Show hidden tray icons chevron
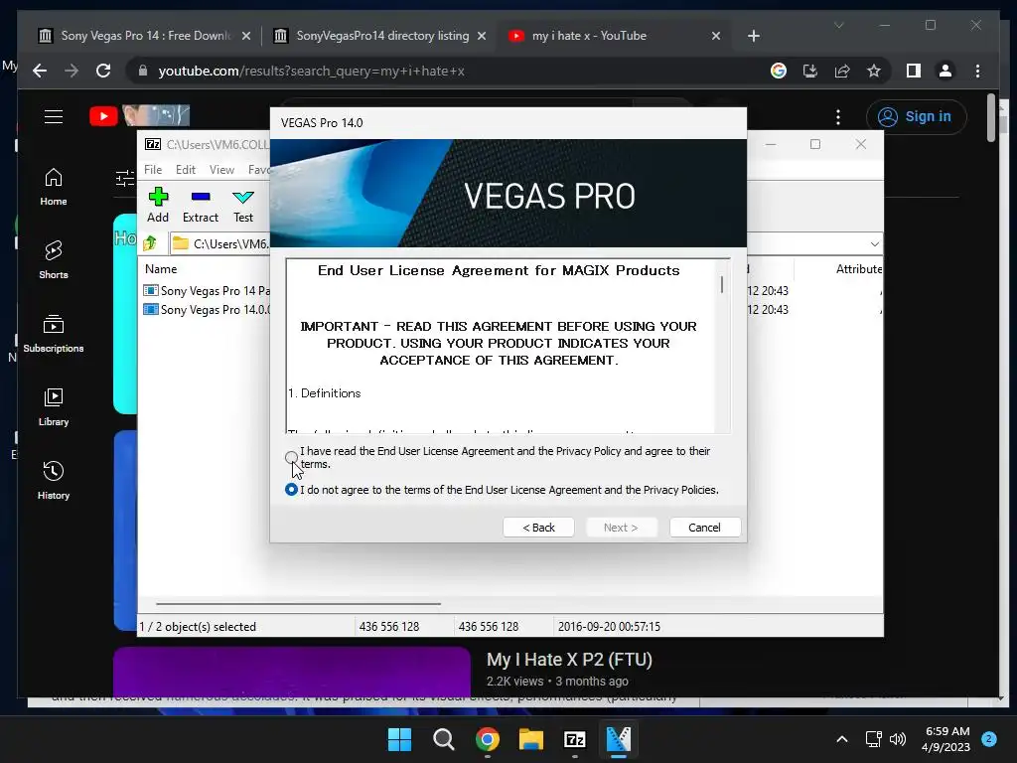This screenshot has width=1017, height=763. coord(842,739)
